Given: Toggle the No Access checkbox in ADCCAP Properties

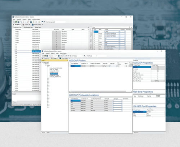Looking at the screenshot, I should pos(158,69).
